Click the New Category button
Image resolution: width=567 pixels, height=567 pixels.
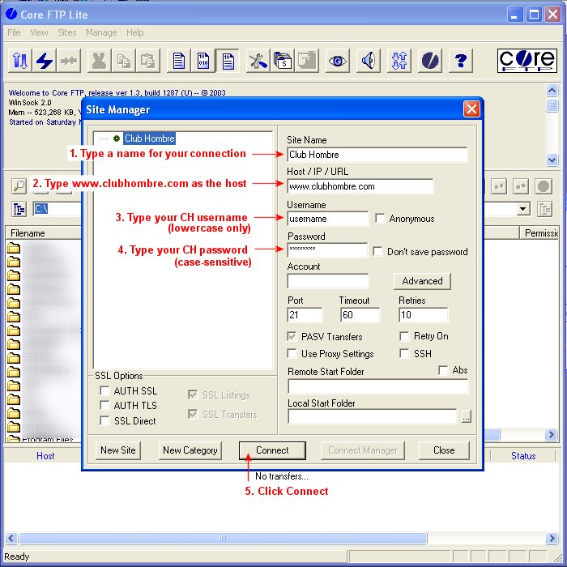[x=190, y=450]
